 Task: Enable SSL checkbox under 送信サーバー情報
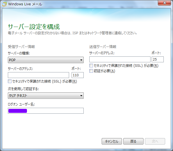pyautogui.click(x=91, y=66)
